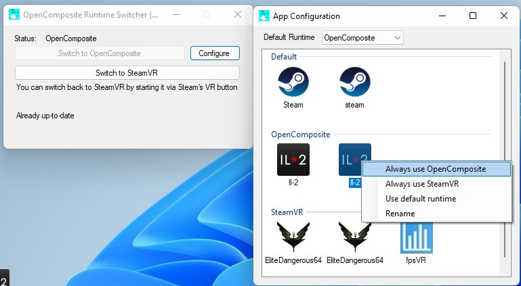Click the "SteamVR" group header
This screenshot has height=286, width=521.
287,212
